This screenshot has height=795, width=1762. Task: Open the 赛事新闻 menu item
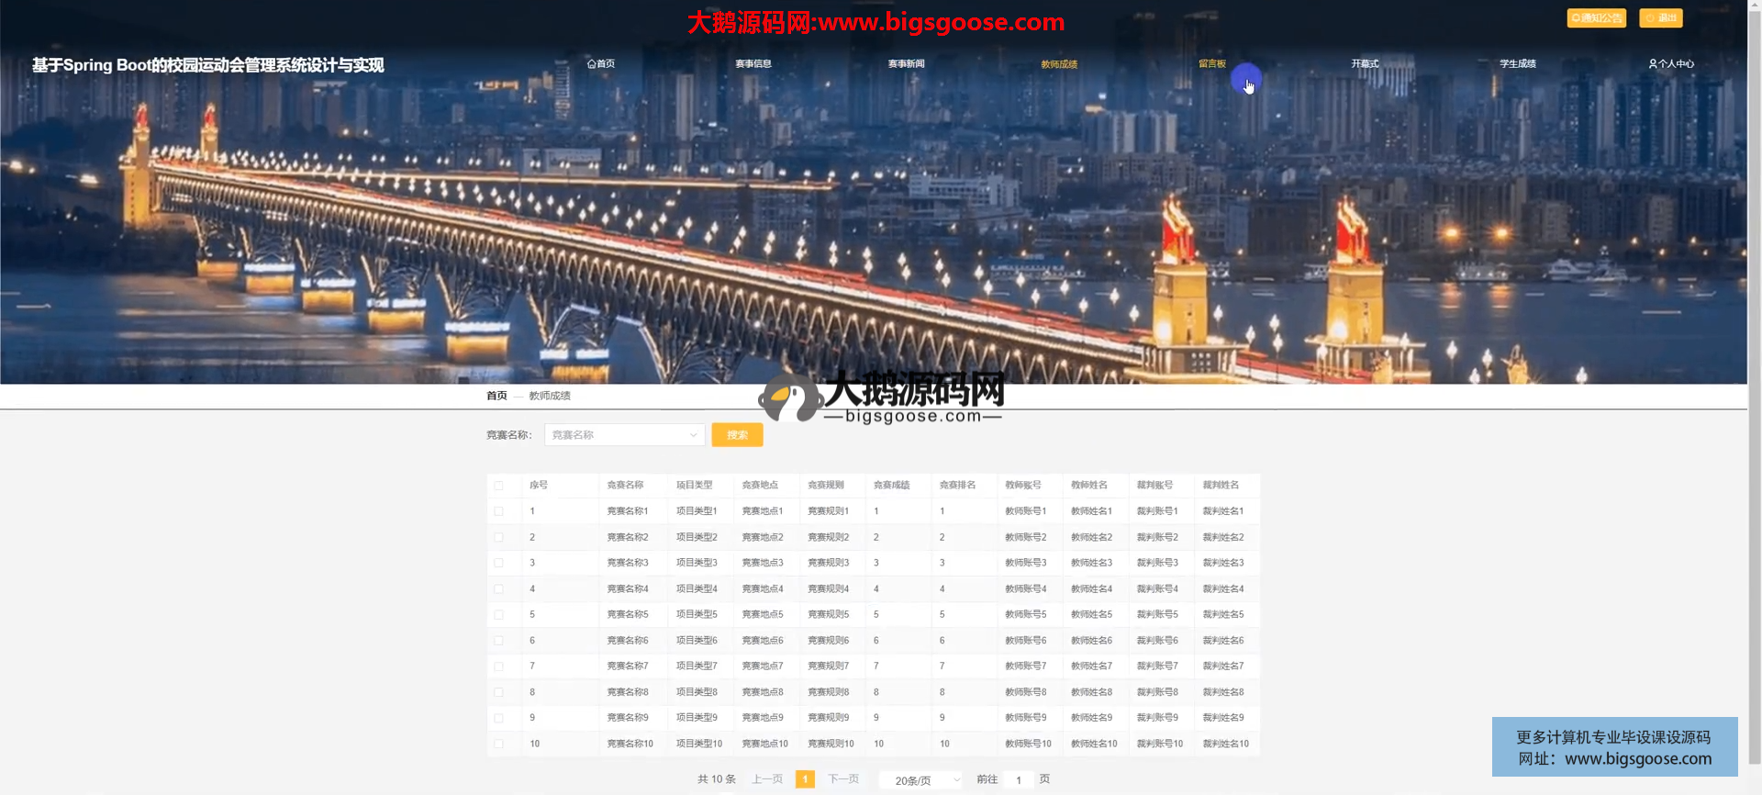pyautogui.click(x=906, y=64)
